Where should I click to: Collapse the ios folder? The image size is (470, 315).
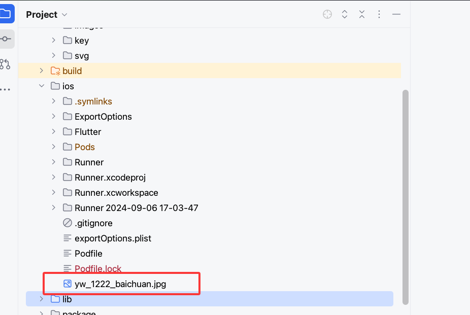tap(42, 86)
